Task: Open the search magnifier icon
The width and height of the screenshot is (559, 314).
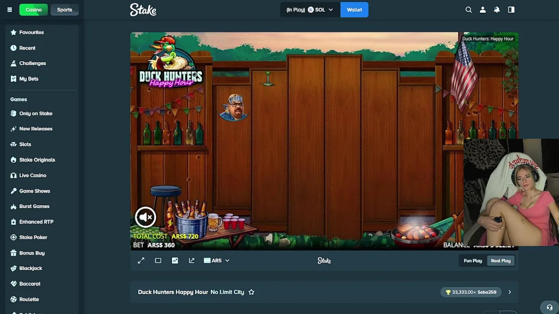Action: click(x=469, y=10)
